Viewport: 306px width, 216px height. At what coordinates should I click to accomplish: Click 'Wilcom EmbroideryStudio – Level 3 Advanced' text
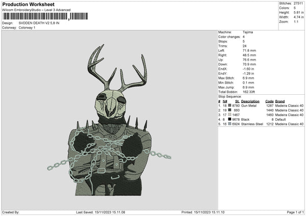36,10
